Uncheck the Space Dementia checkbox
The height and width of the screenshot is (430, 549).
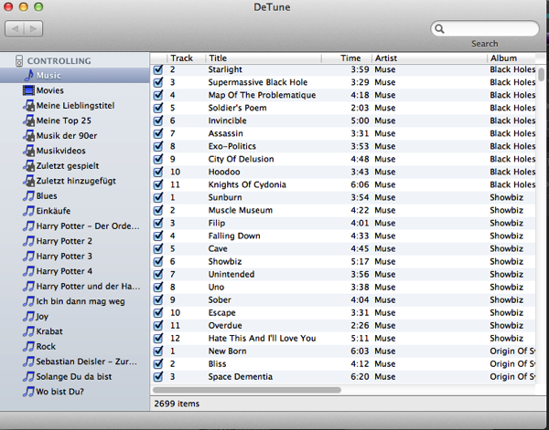(158, 376)
